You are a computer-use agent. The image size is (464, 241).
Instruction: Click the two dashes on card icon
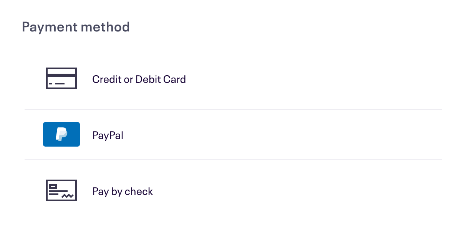(57, 83)
